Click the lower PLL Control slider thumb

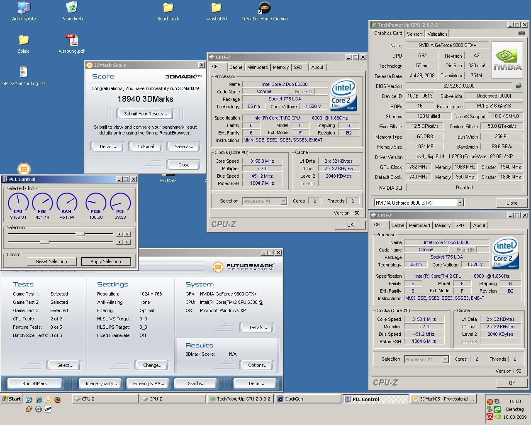coord(44,242)
